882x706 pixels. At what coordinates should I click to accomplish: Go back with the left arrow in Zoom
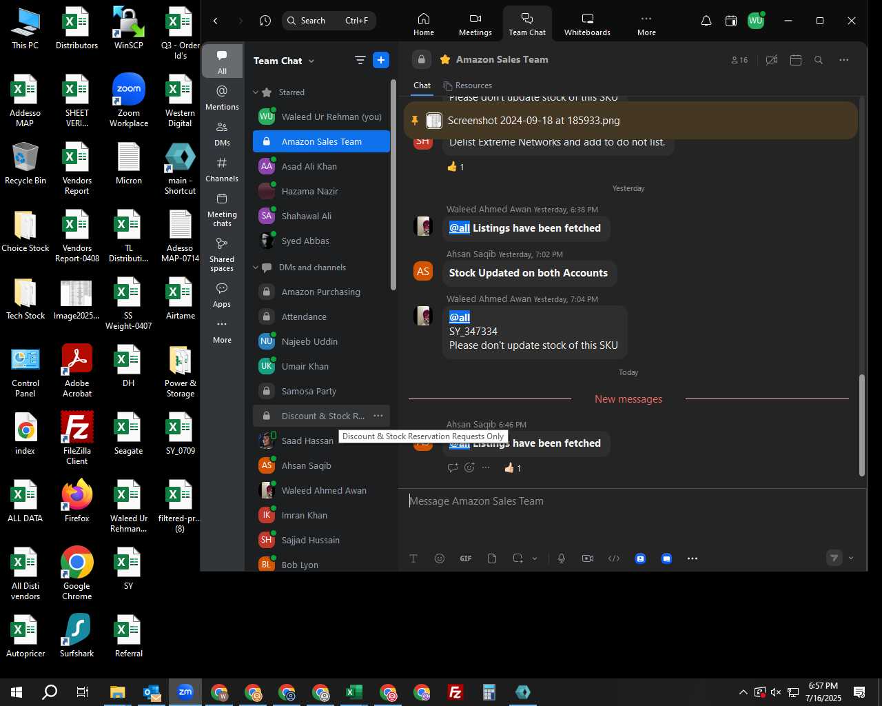click(216, 21)
